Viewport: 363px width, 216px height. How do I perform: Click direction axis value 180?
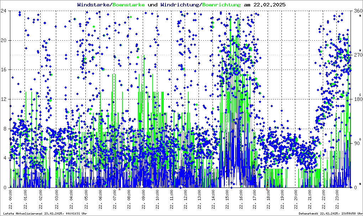coord(358,99)
